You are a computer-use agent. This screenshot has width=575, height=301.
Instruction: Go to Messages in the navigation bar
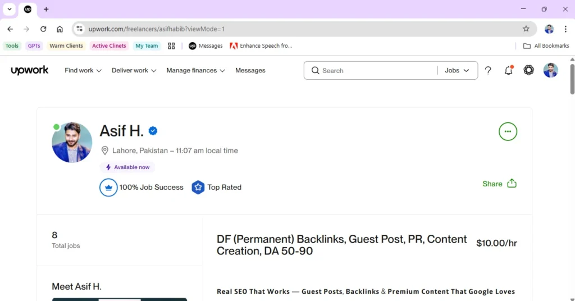(x=250, y=71)
